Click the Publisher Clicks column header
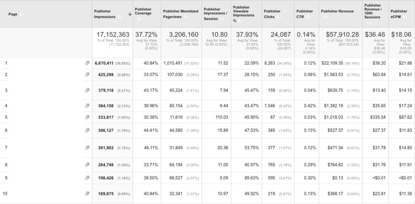Screen dimensions: 415x204 point(272,11)
